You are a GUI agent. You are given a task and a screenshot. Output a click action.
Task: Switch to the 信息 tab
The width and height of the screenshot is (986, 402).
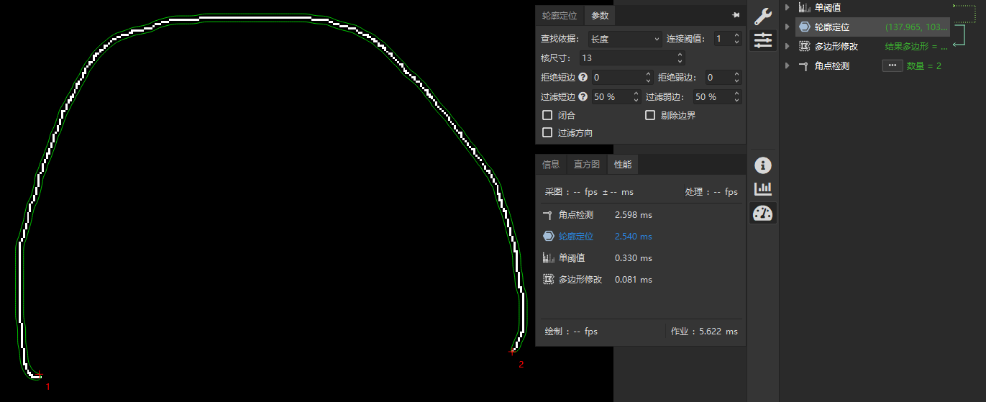551,165
